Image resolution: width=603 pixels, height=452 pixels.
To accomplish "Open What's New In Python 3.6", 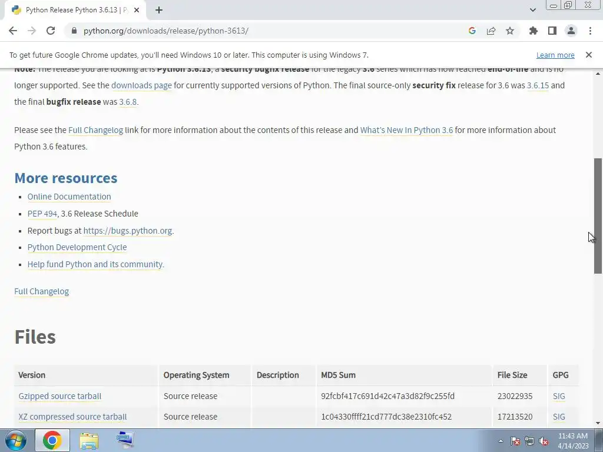I will coord(406,130).
